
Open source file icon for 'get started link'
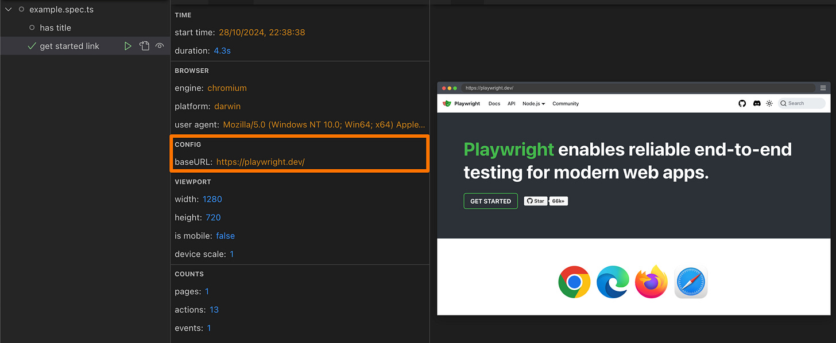coord(144,46)
